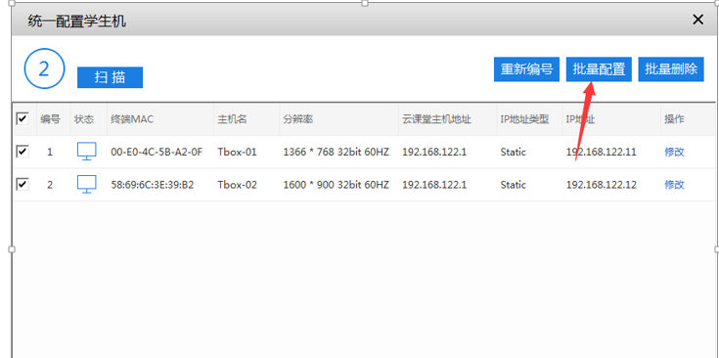Click the IP地址类型 column header
Image resolution: width=719 pixels, height=358 pixels.
click(x=524, y=119)
